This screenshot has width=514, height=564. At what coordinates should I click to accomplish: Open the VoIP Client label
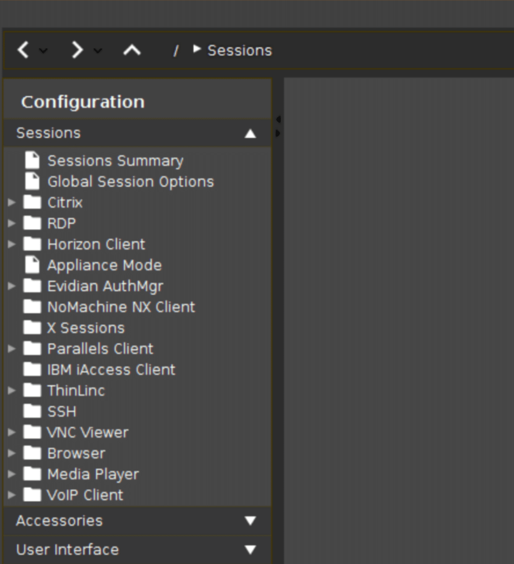click(85, 495)
